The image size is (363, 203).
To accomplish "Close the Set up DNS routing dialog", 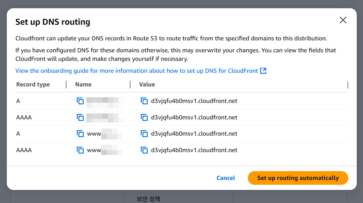I will (343, 20).
